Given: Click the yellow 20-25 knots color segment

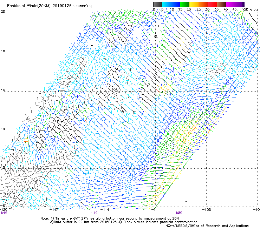Looking at the screenshot, I should pos(194,4).
